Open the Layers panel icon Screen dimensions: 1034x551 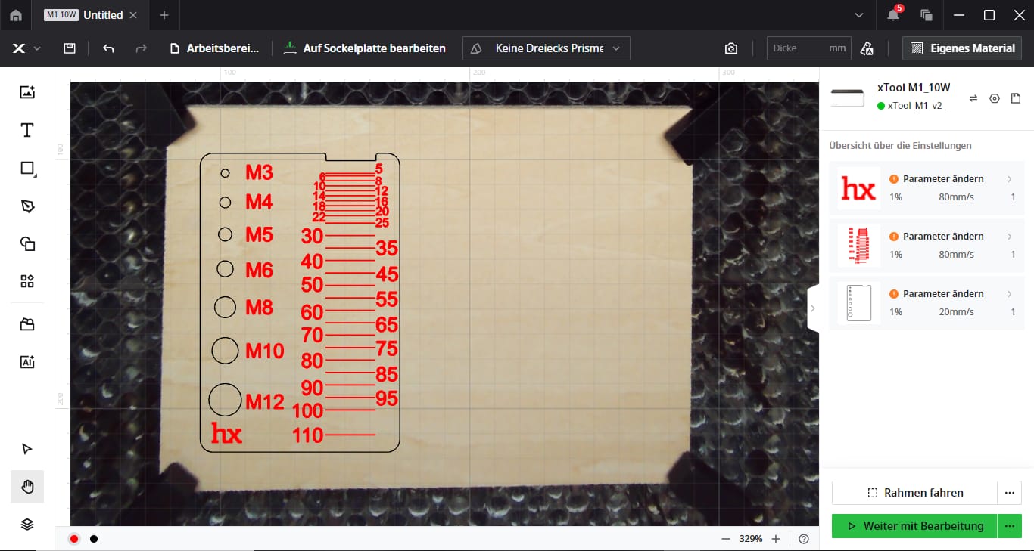27,524
